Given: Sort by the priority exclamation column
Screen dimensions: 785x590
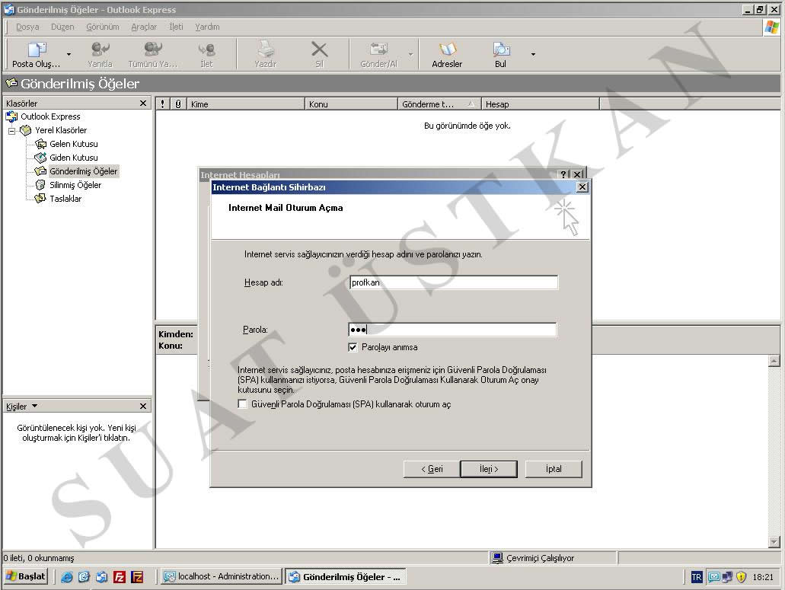Looking at the screenshot, I should point(162,104).
